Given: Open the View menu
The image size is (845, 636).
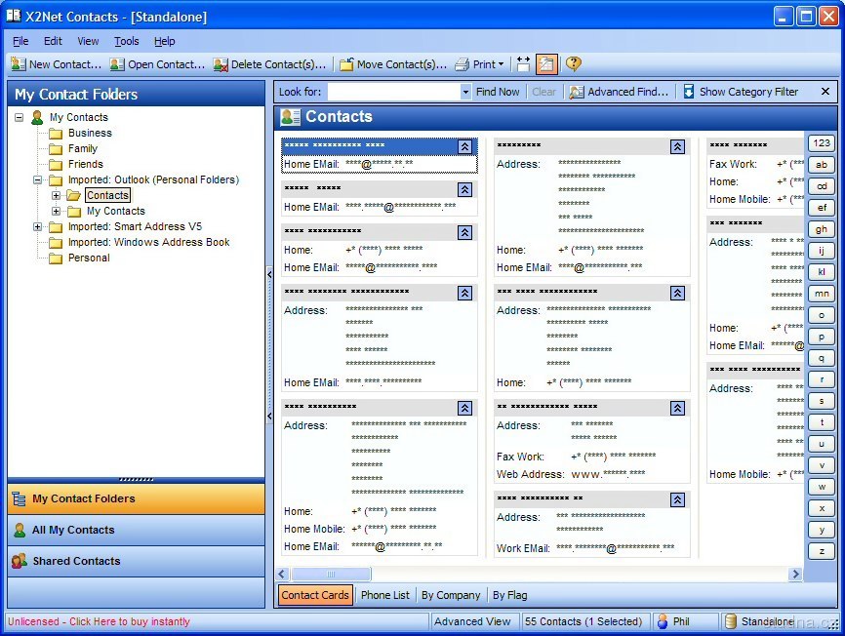Looking at the screenshot, I should click(x=88, y=41).
